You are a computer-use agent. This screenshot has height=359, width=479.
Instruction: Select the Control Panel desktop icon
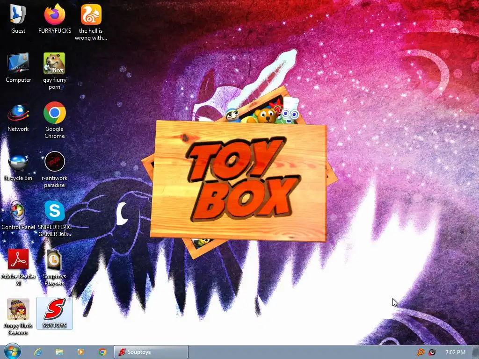coord(18,215)
